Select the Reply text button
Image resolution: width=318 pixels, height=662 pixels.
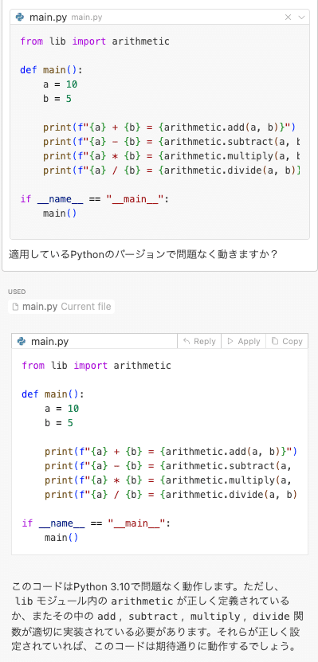point(199,341)
